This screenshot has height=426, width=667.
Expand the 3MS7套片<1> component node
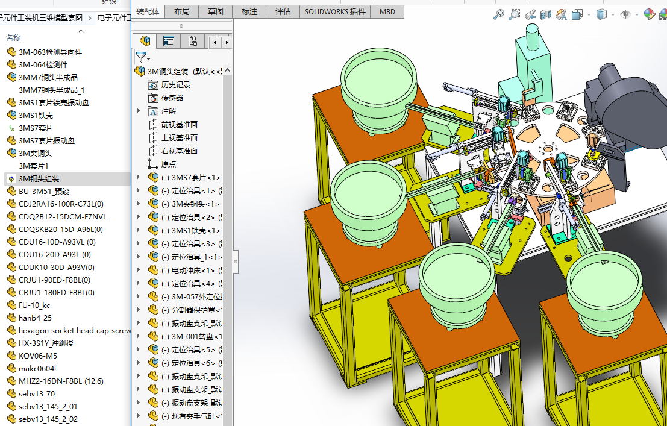139,177
